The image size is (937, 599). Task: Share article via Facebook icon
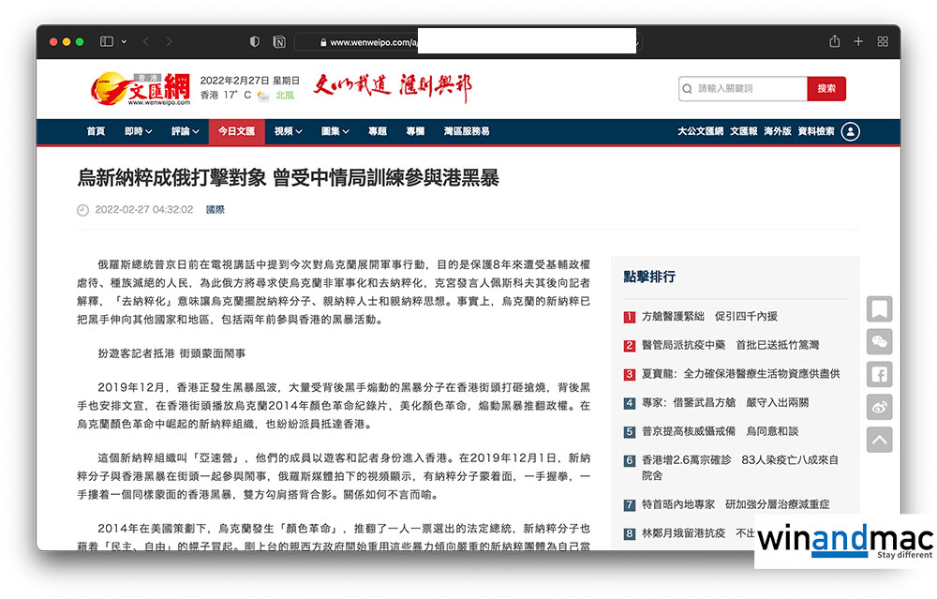(x=879, y=374)
